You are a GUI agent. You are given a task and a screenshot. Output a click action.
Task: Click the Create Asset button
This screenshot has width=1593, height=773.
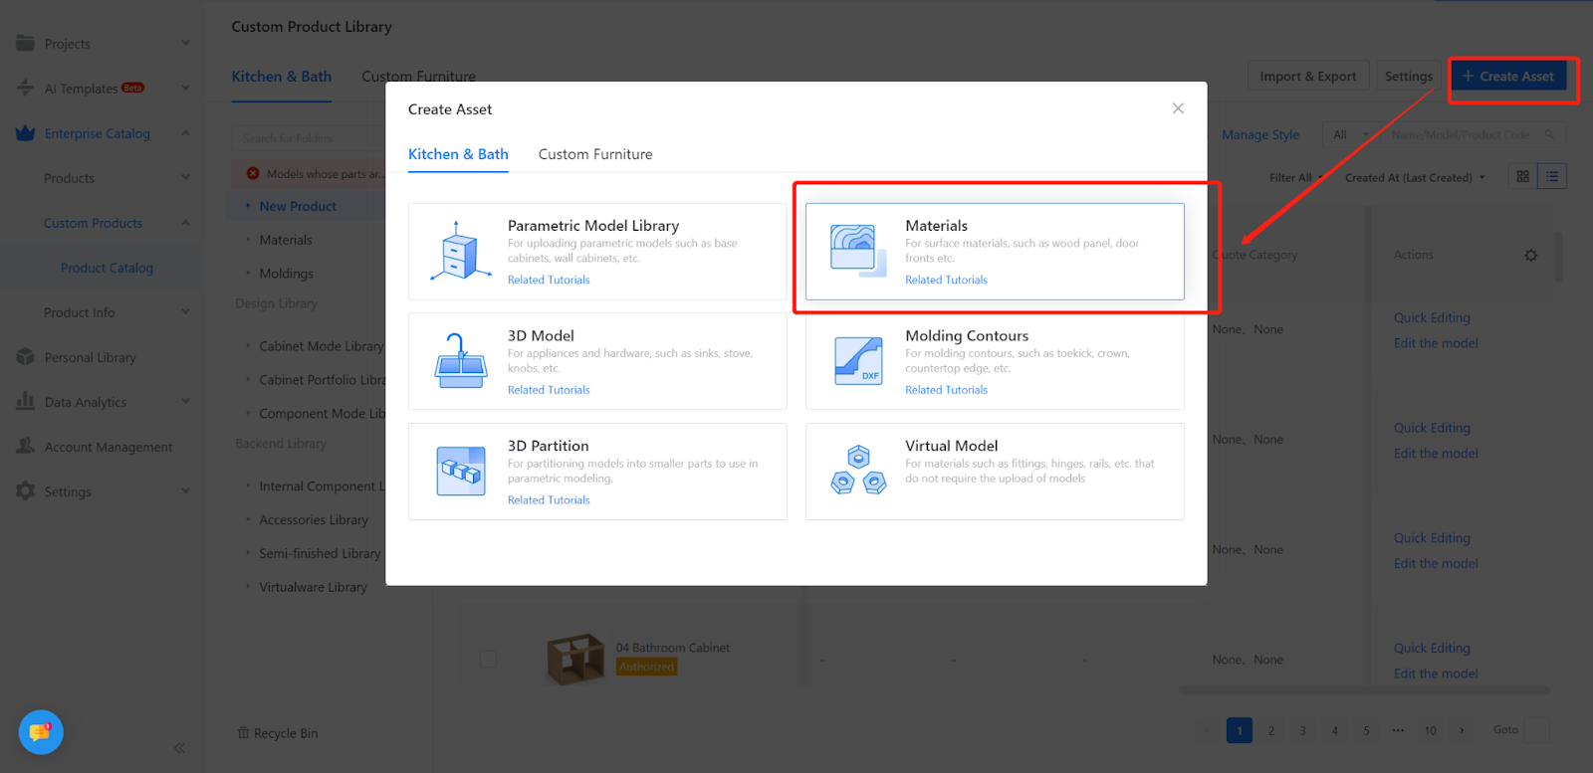tap(1507, 77)
